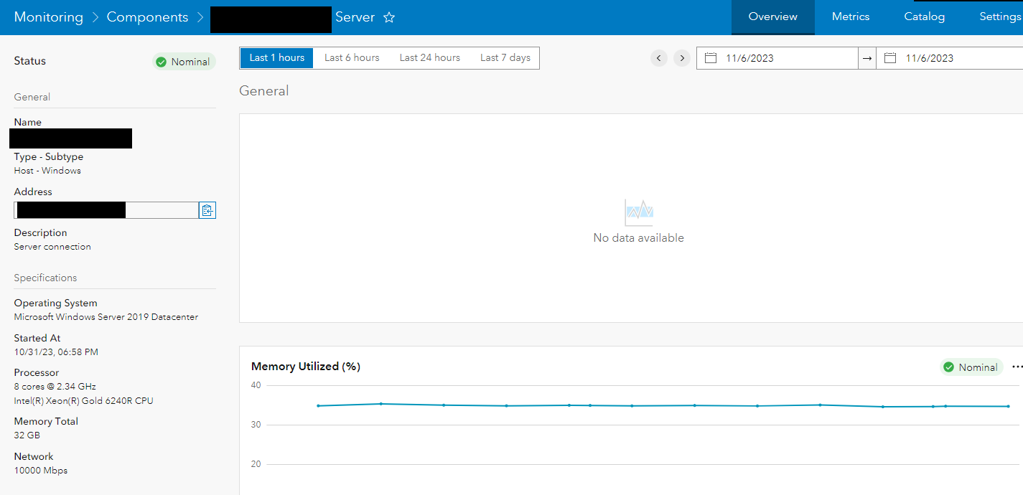
Task: Go to Monitoring via the breadcrumb
Action: (x=48, y=16)
